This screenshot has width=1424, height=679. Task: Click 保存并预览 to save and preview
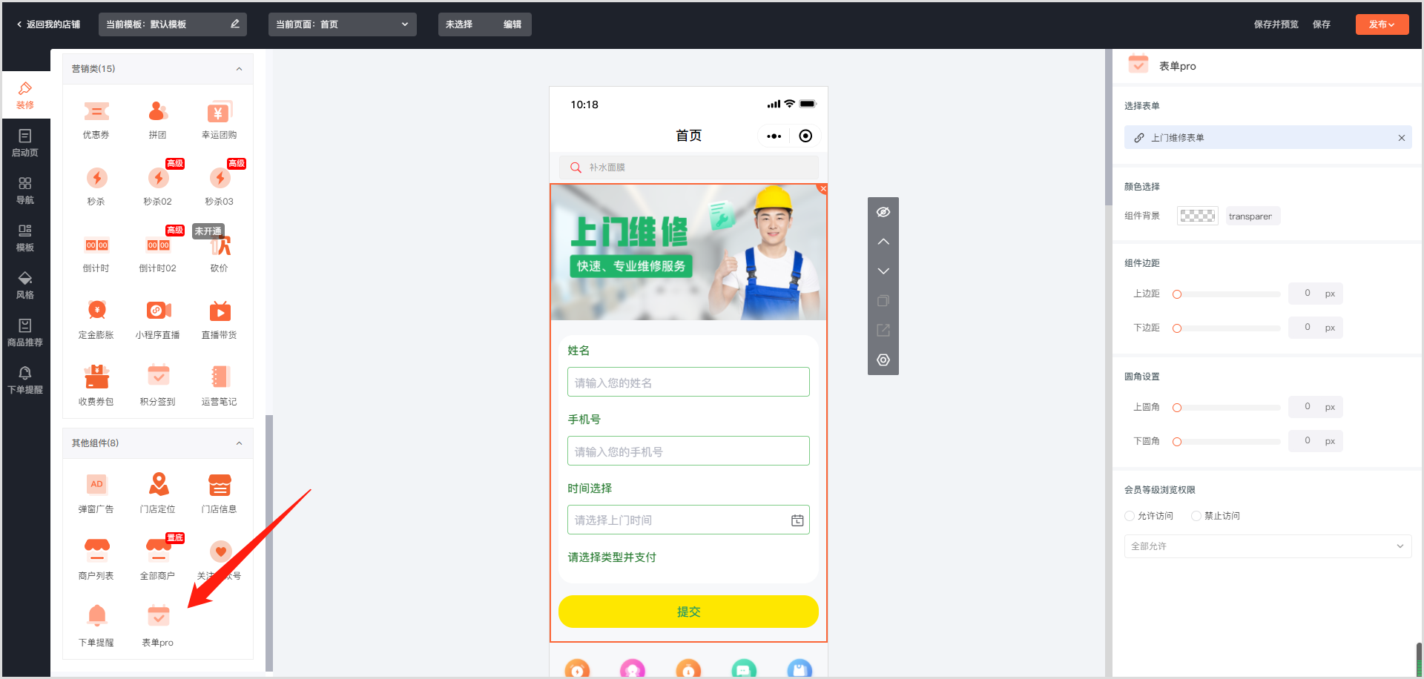(x=1276, y=24)
